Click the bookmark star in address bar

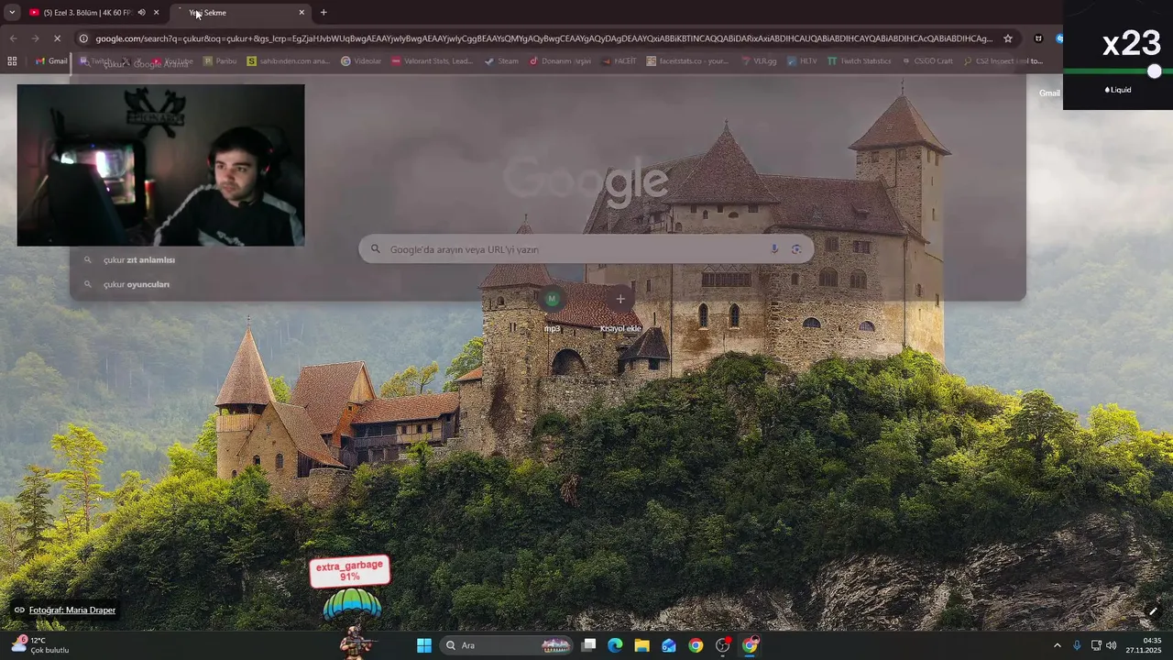click(x=1008, y=38)
